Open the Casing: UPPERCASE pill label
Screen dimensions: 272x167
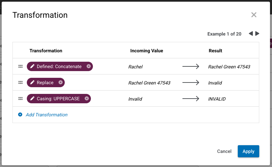pyautogui.click(x=58, y=99)
